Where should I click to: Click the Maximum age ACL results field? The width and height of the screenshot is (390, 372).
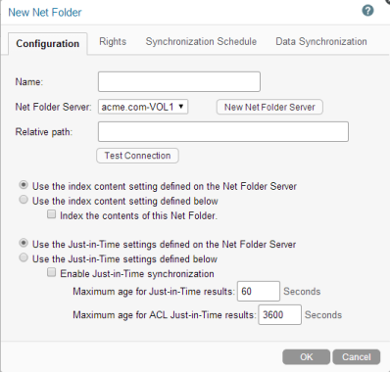pyautogui.click(x=279, y=314)
